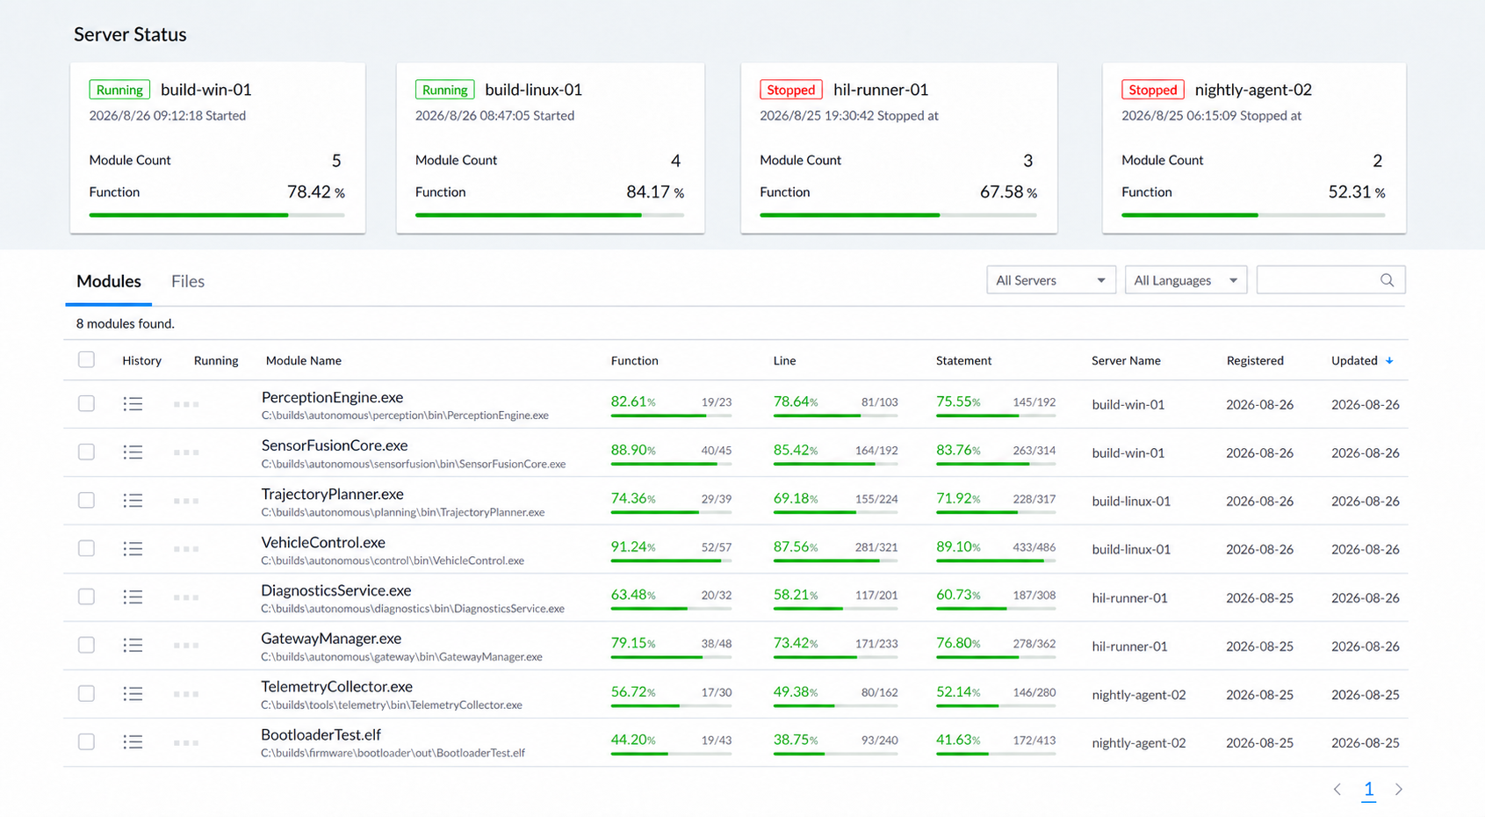The image size is (1485, 817).
Task: Open the build-linux-01 server card
Action: pyautogui.click(x=550, y=148)
